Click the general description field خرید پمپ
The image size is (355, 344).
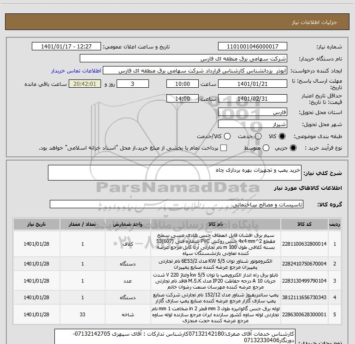point(175,173)
